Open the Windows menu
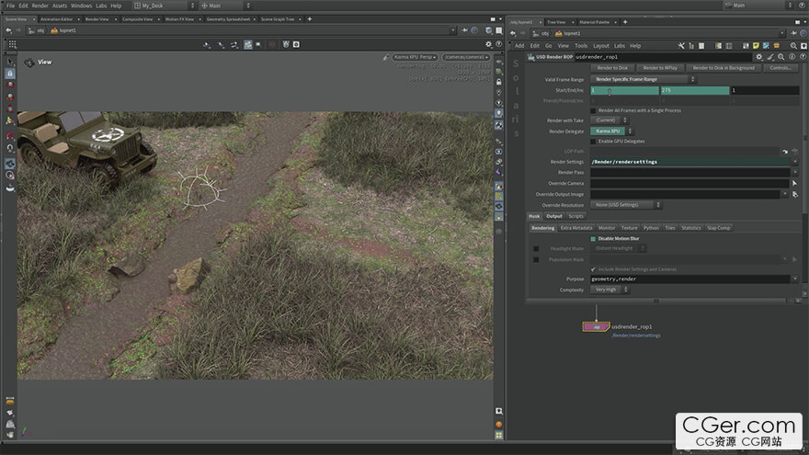The height and width of the screenshot is (455, 809). [81, 6]
